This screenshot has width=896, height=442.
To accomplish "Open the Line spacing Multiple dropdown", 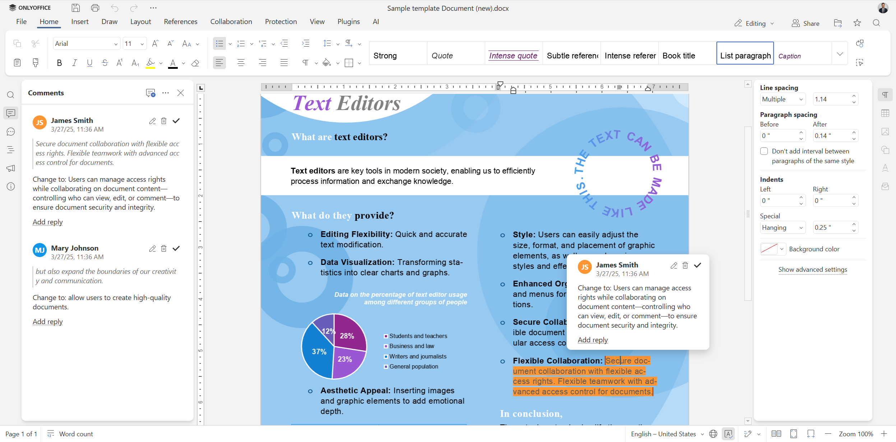I will point(783,99).
